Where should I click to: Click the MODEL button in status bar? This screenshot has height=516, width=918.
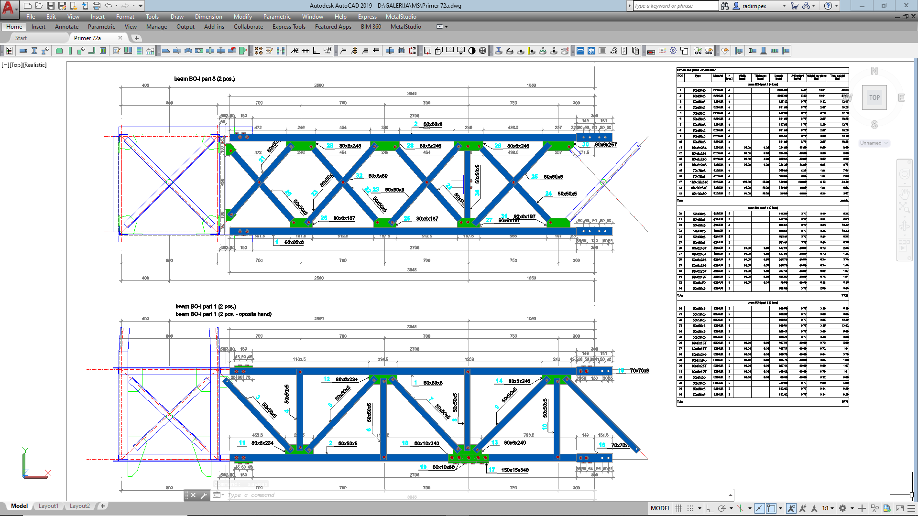click(660, 508)
